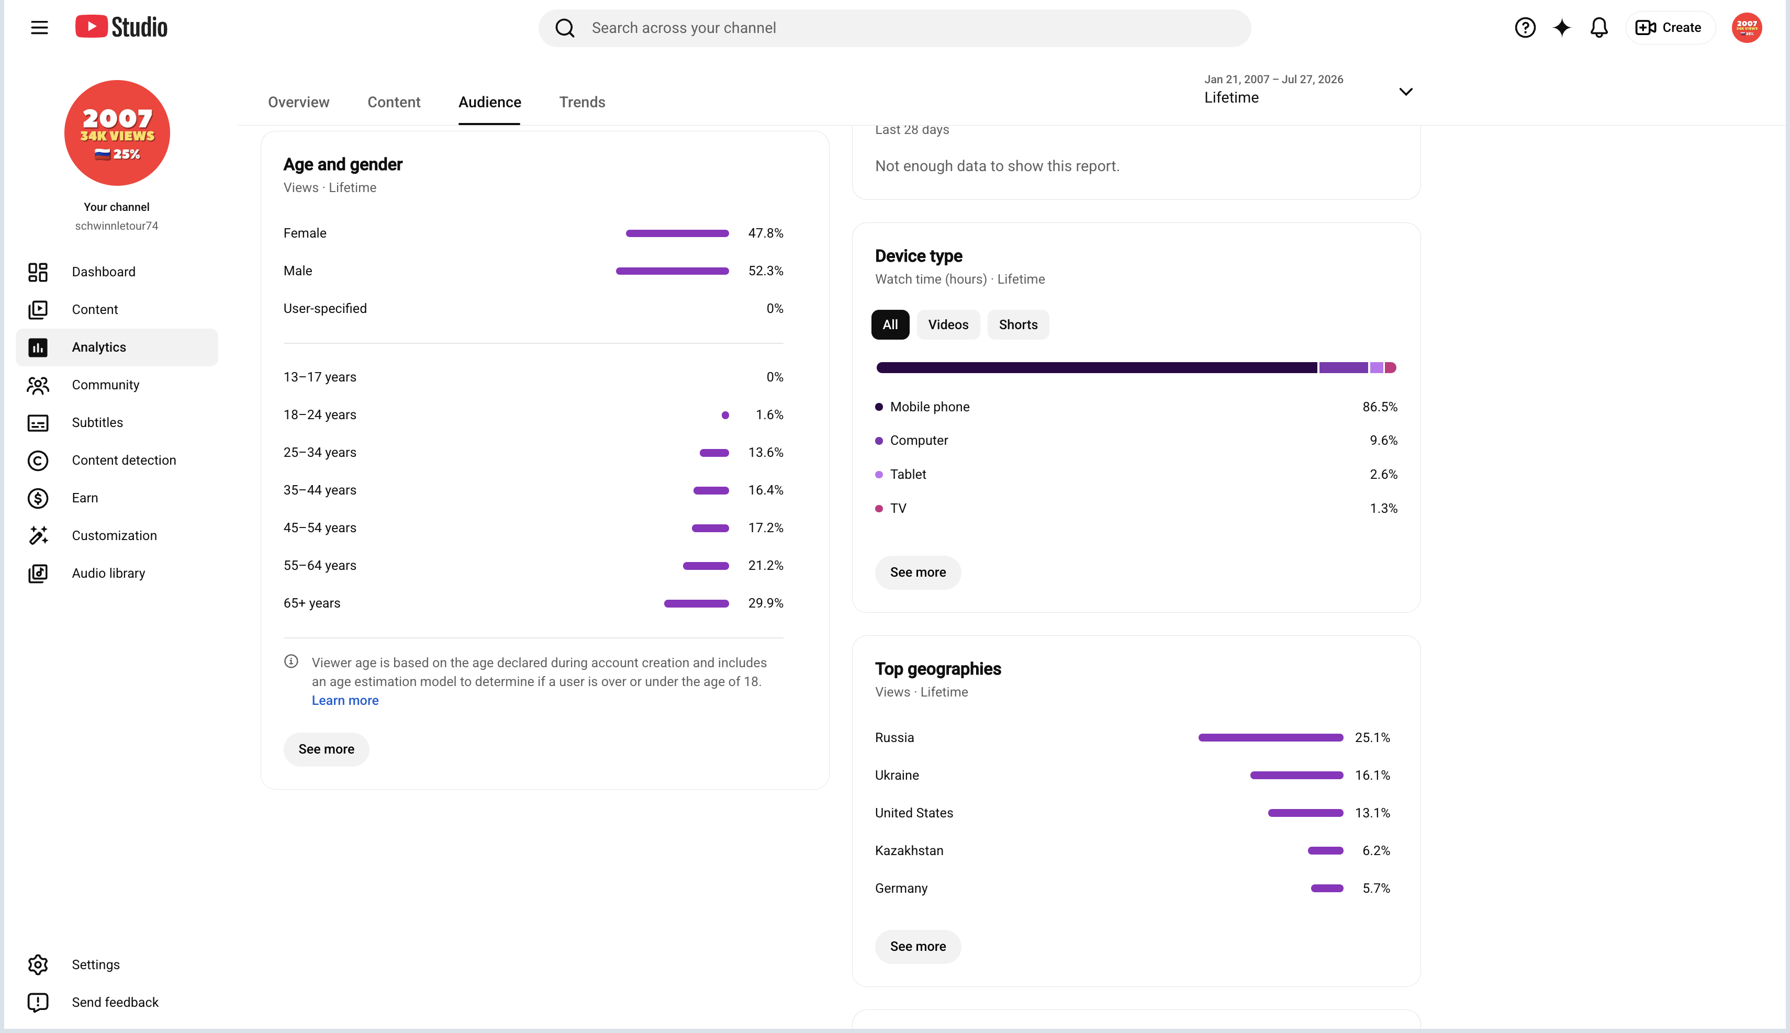Click the help question mark icon

click(x=1525, y=28)
